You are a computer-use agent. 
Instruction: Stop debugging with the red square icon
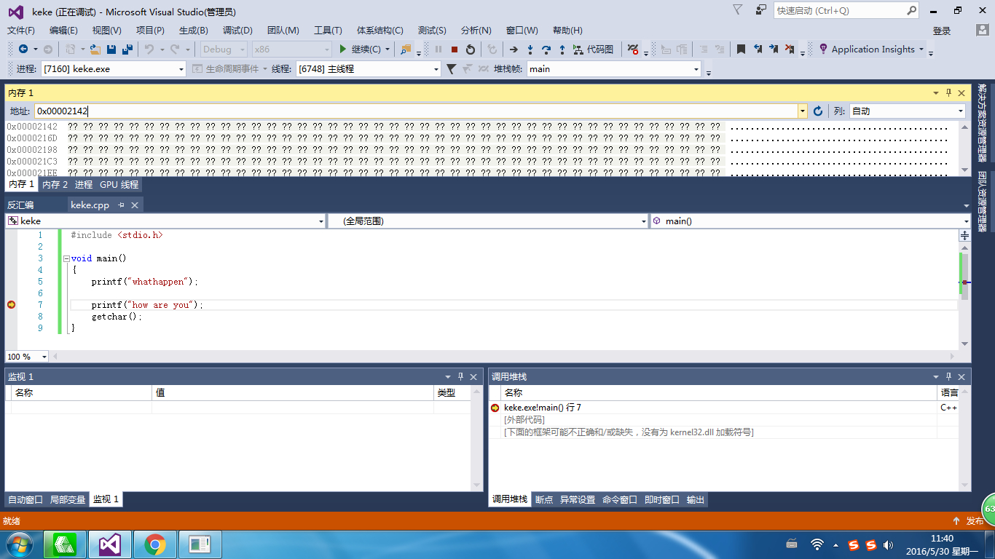[455, 49]
